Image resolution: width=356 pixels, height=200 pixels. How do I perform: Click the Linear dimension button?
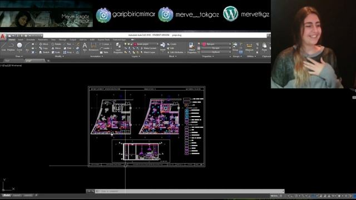pyautogui.click(x=105, y=44)
